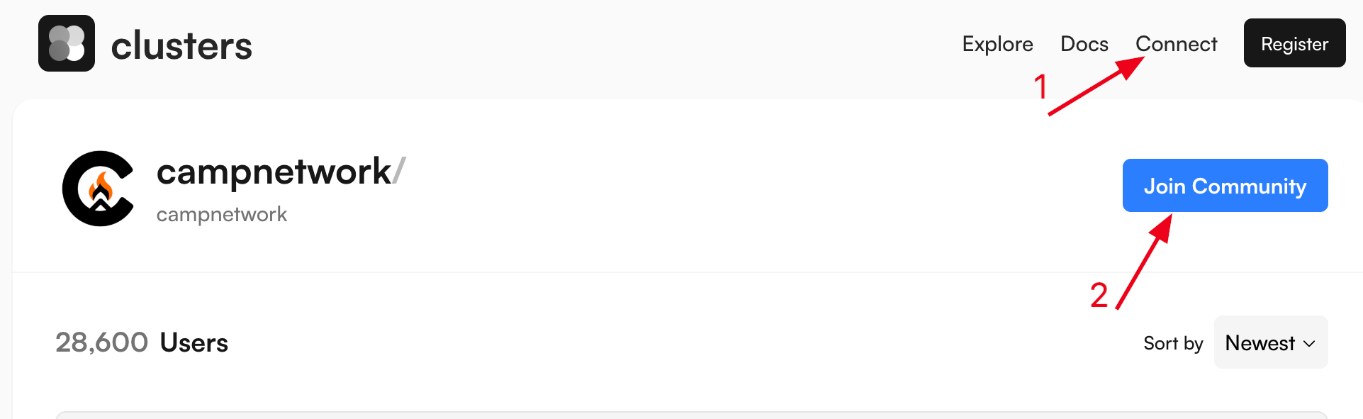The height and width of the screenshot is (419, 1363).
Task: Click the clusters logo icon
Action: click(67, 43)
